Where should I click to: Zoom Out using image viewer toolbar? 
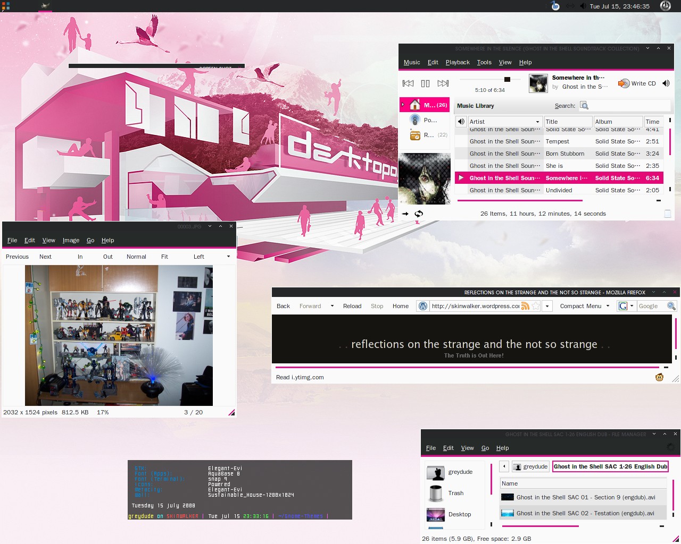107,257
